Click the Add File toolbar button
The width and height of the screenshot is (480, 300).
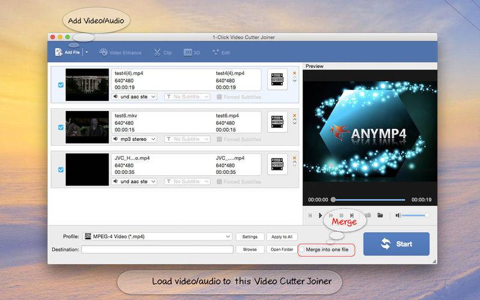(x=67, y=52)
